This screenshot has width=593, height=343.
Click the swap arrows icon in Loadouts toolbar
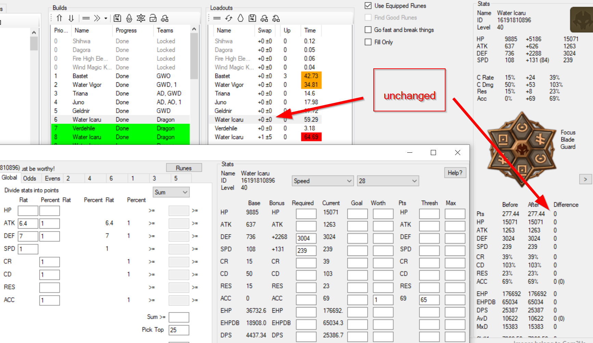coord(229,18)
